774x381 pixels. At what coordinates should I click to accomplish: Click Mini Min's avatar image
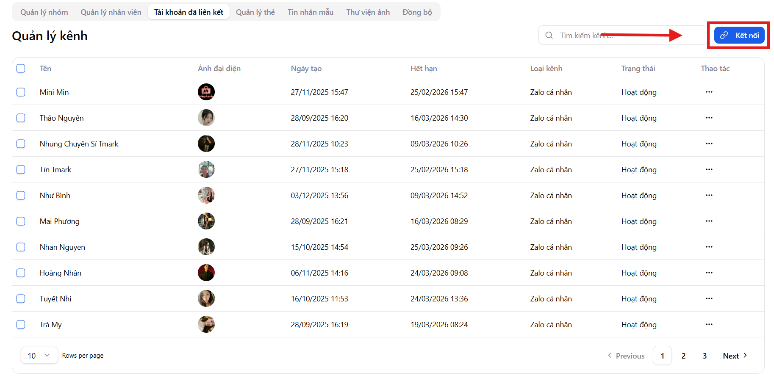pos(206,92)
